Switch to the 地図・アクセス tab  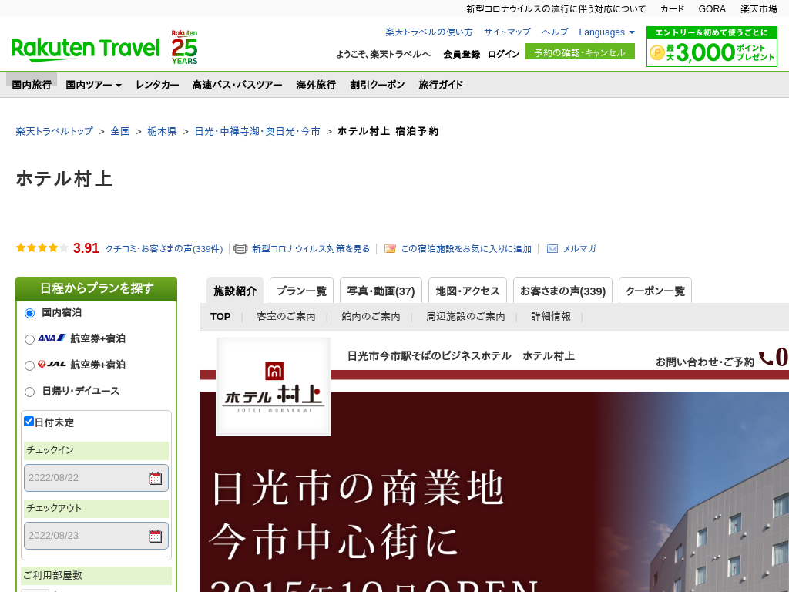pos(468,291)
